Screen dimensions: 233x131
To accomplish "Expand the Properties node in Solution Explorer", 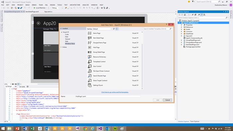I will [x=181, y=25].
